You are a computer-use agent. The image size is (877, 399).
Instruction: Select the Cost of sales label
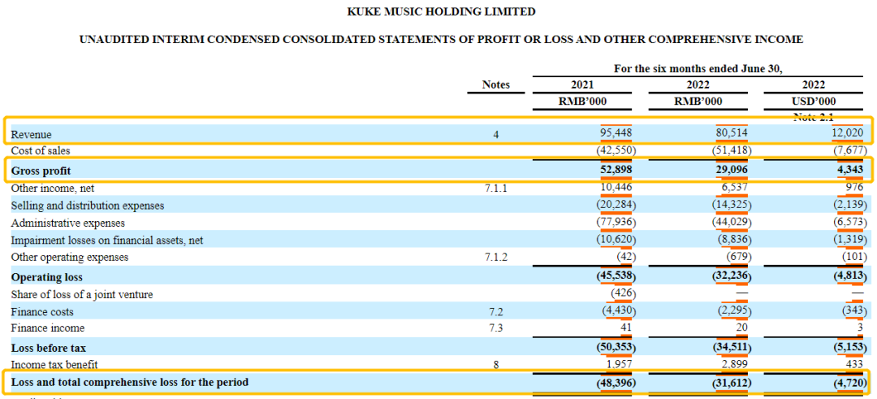pyautogui.click(x=41, y=150)
